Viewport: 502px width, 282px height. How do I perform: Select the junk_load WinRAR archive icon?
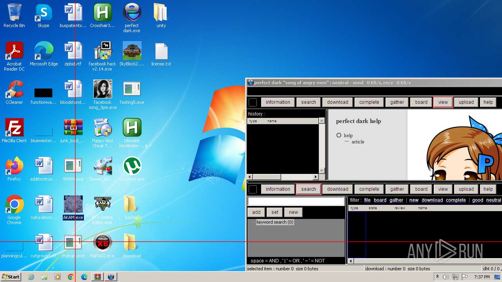pos(73,131)
